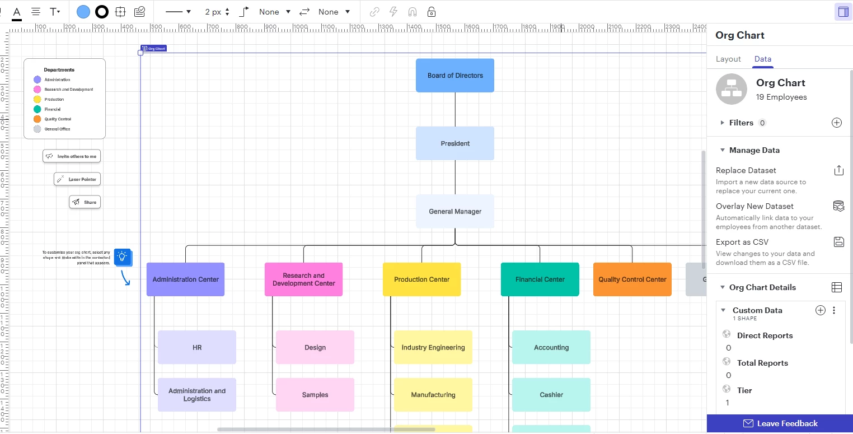Image resolution: width=853 pixels, height=434 pixels.
Task: Select the General Manager shape
Action: click(x=455, y=211)
